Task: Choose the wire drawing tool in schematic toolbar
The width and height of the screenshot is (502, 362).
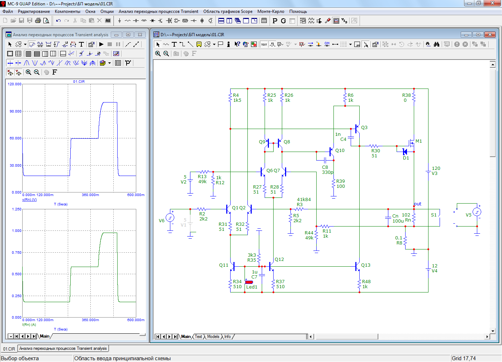Action: click(x=182, y=44)
